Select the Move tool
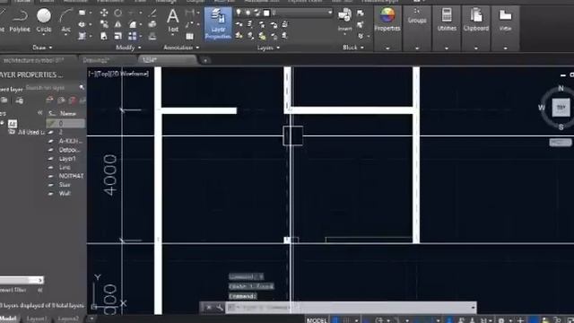 pos(104,13)
